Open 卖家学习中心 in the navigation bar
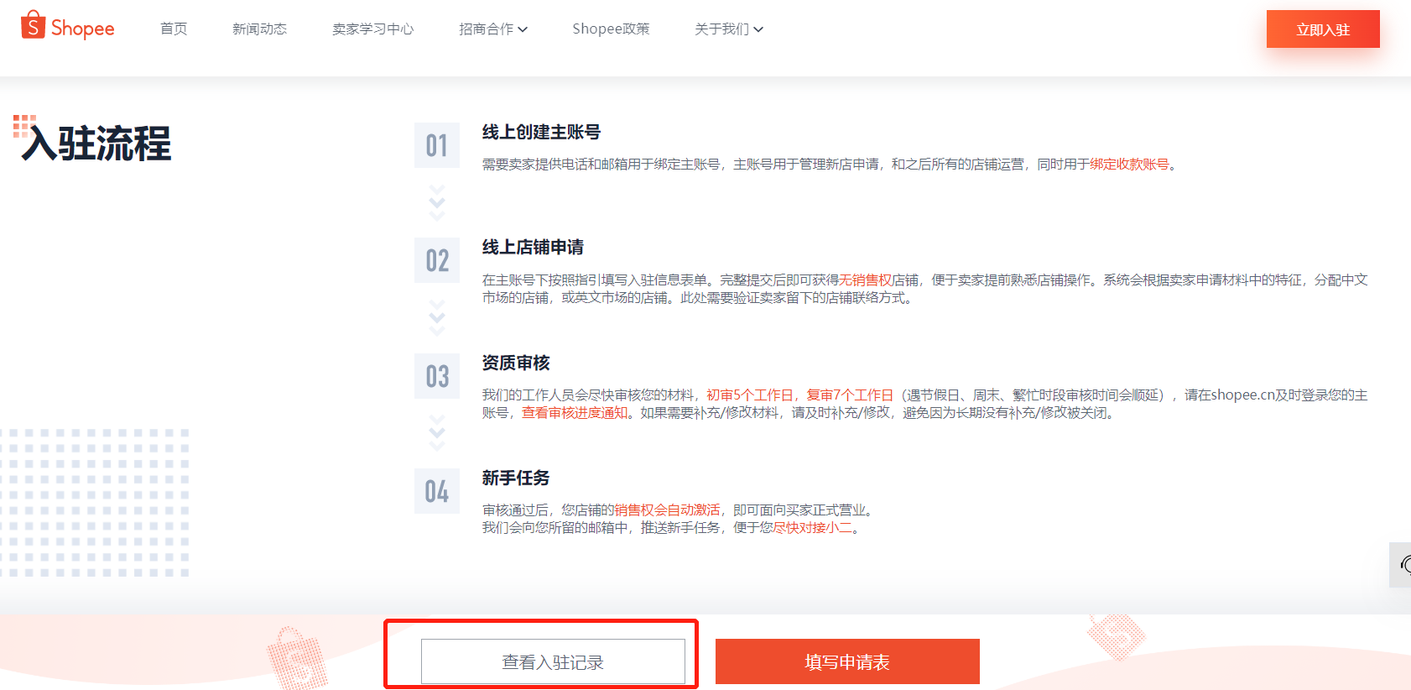1411x690 pixels. 372,29
